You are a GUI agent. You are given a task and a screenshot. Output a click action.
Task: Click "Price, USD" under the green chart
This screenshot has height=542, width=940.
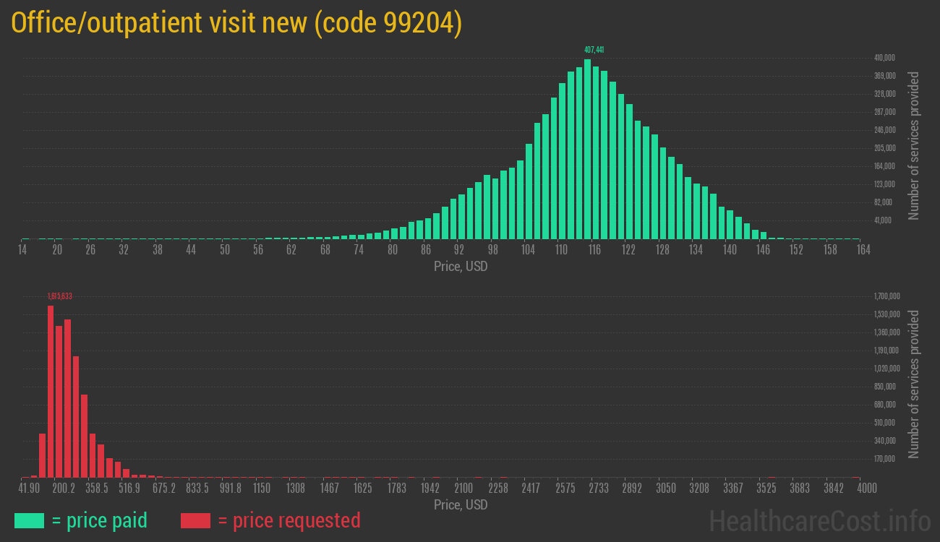point(461,267)
